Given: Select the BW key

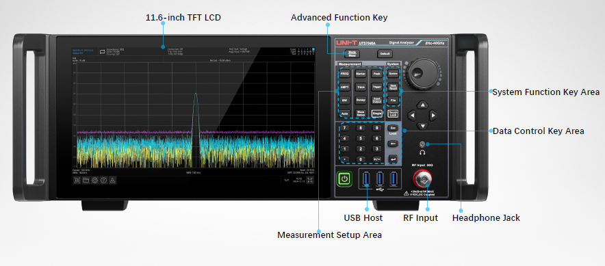Looking at the screenshot, I should click(x=344, y=100).
